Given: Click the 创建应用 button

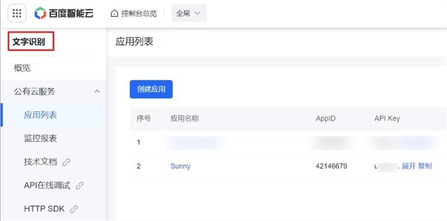Looking at the screenshot, I should click(151, 89).
